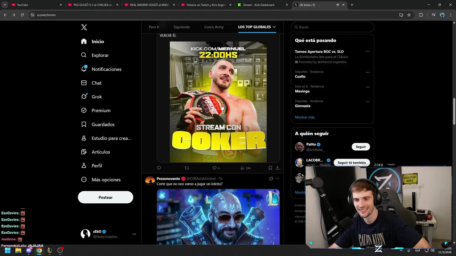Open options for Mavinga trend
Image resolution: width=456 pixels, height=256 pixels.
tap(368, 87)
